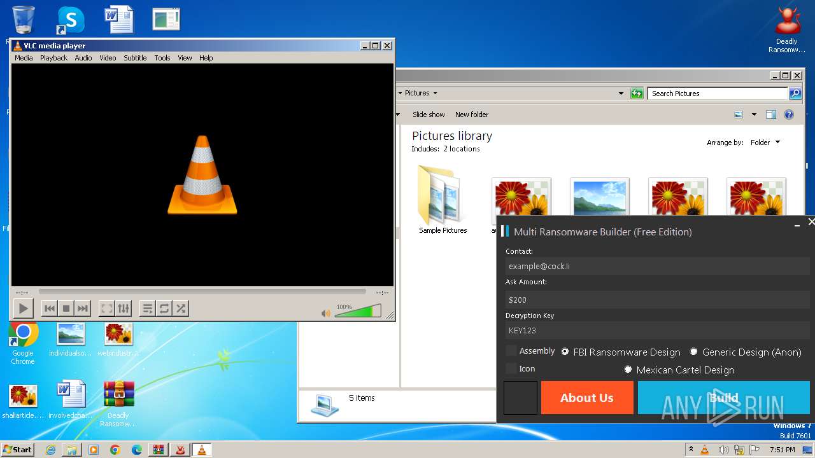Viewport: 815px width, 458px height.
Task: Select the individualso image file
Action: click(71, 340)
